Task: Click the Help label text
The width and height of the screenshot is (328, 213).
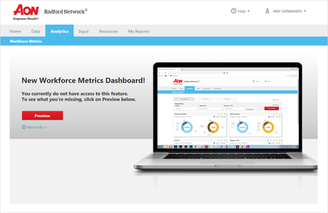Action: [x=242, y=11]
